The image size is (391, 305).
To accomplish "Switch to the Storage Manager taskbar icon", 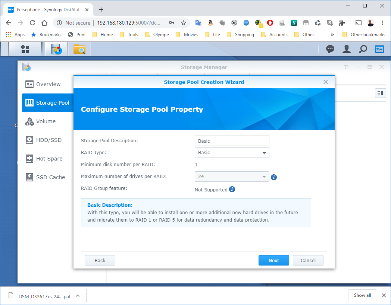I will pos(56,49).
